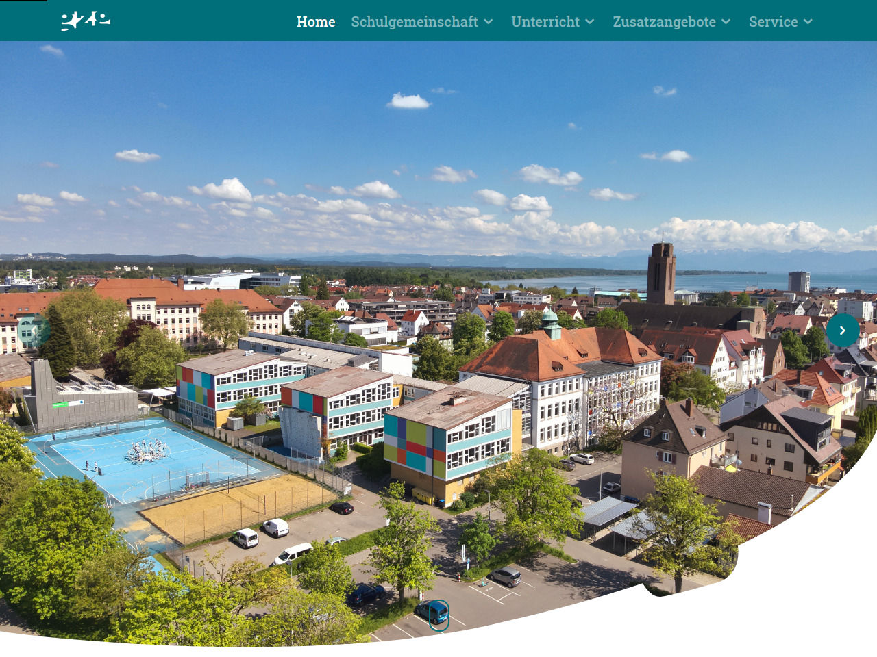Go back to the previous slideshow image
The width and height of the screenshot is (877, 657).
click(x=34, y=331)
